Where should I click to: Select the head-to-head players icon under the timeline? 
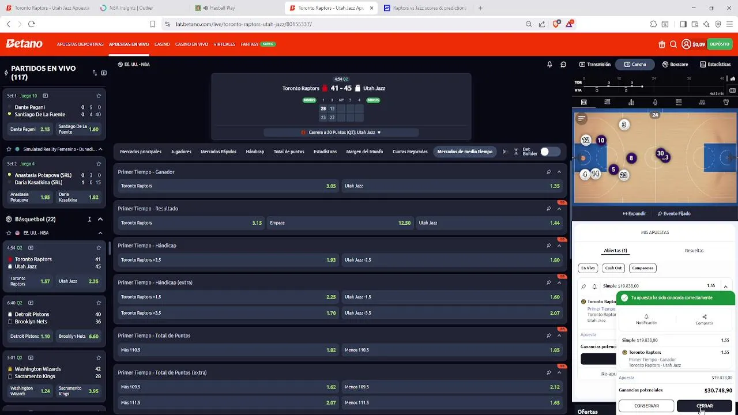click(702, 103)
